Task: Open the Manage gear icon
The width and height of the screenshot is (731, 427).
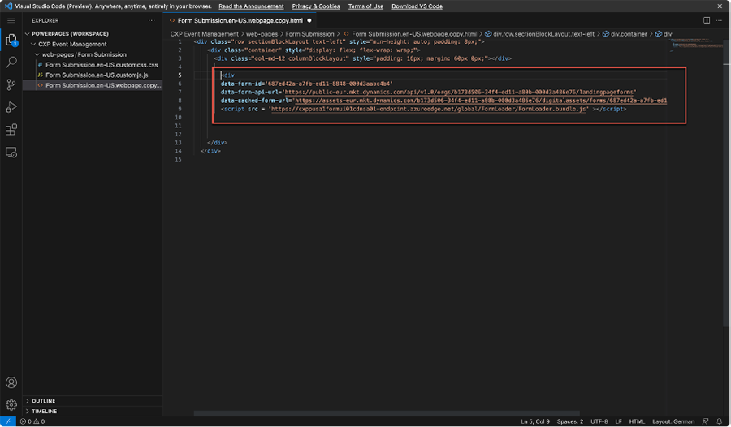Action: 11,404
